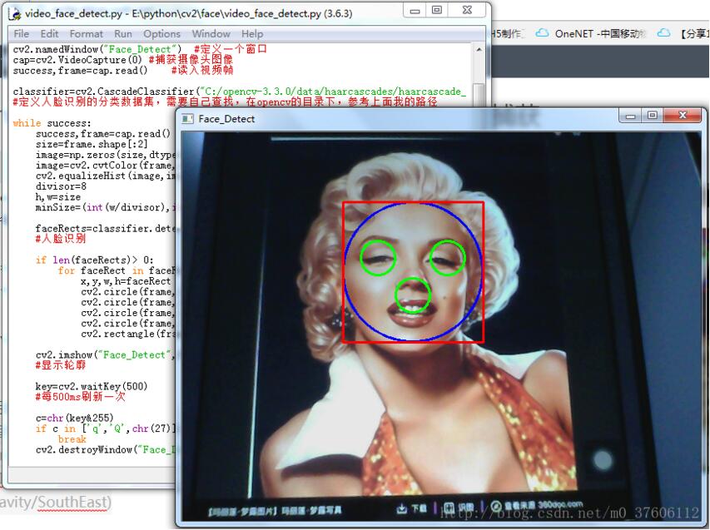The width and height of the screenshot is (710, 530).
Task: Open the File menu in IDLE
Action: pos(21,34)
